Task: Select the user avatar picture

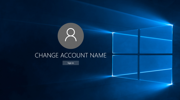Action: [71, 36]
